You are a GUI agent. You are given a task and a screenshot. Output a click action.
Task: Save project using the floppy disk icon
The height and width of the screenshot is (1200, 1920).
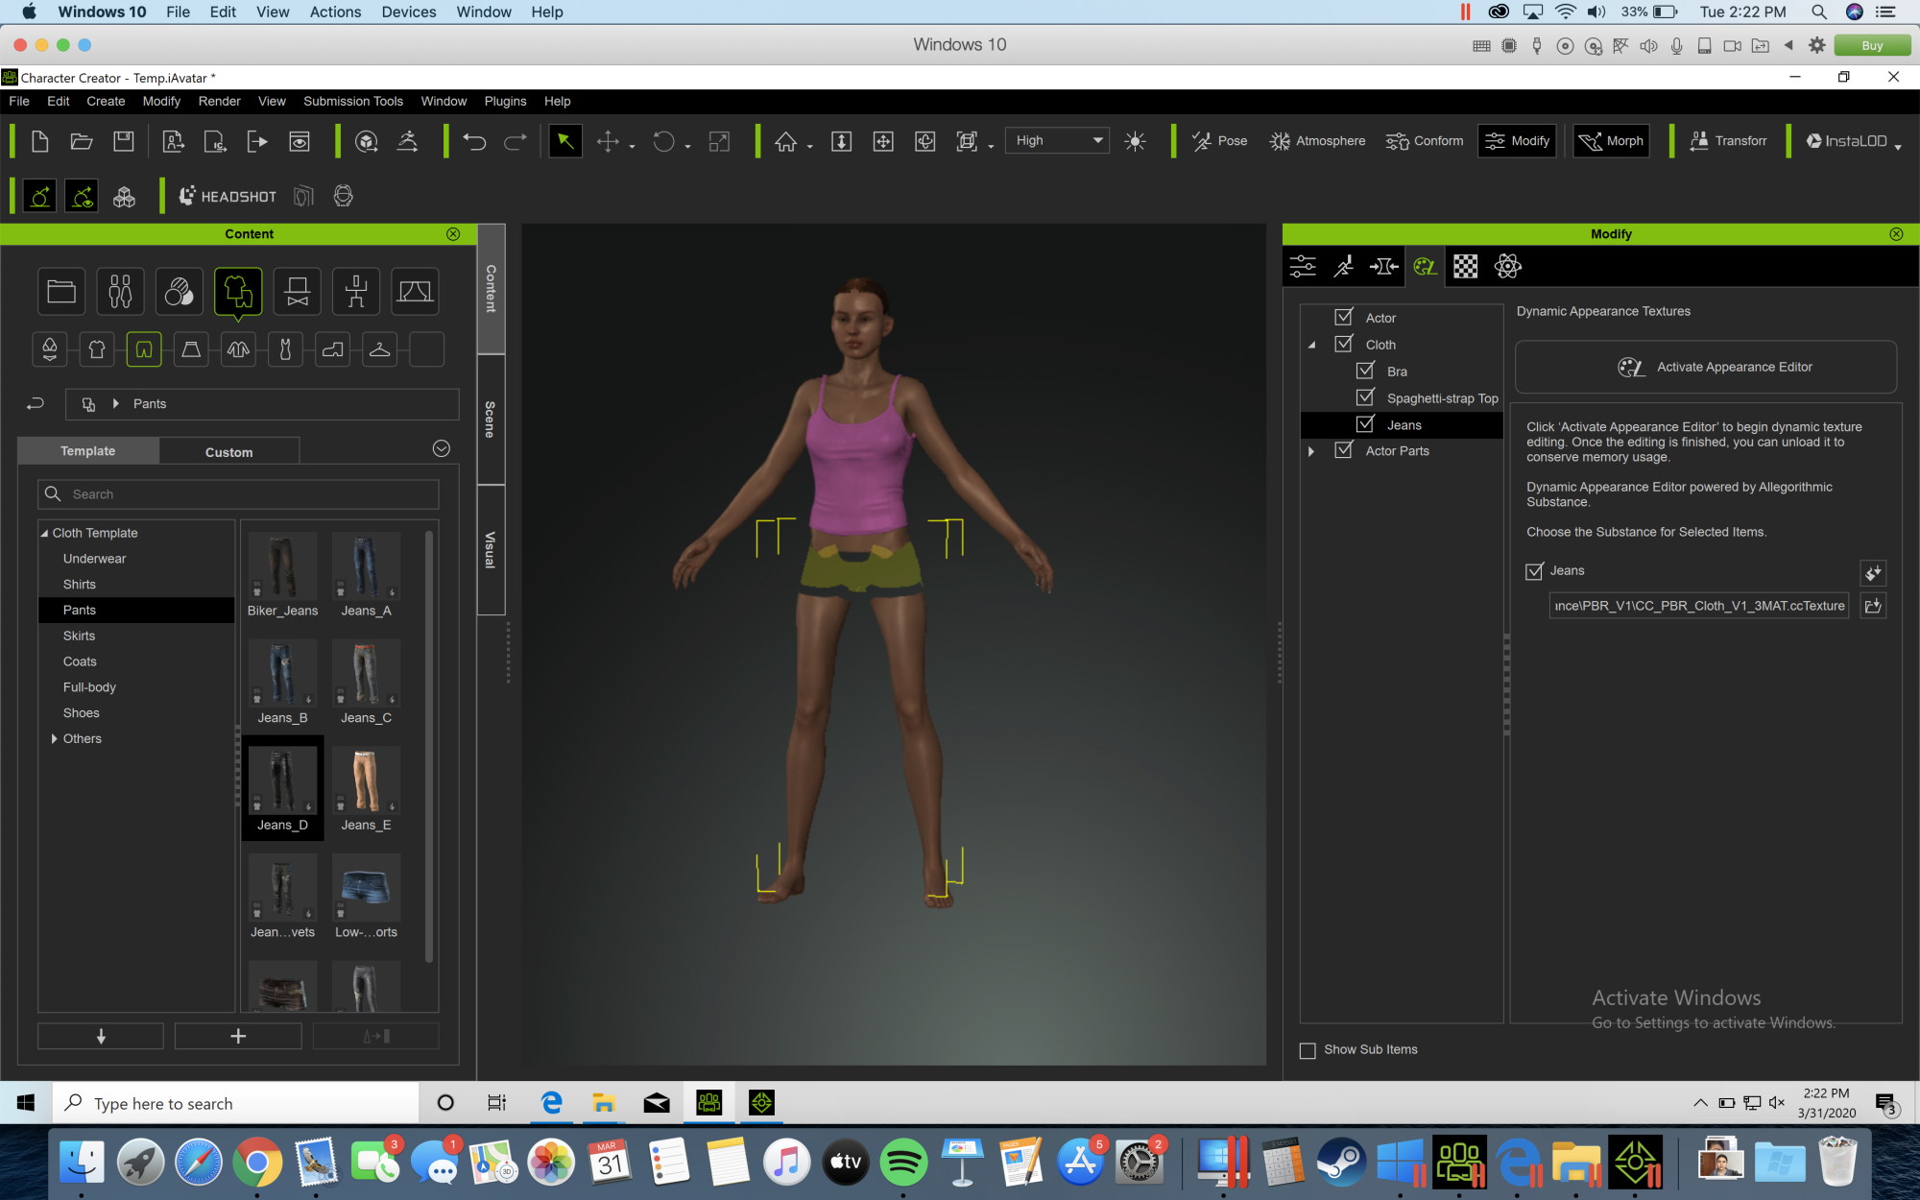(124, 141)
